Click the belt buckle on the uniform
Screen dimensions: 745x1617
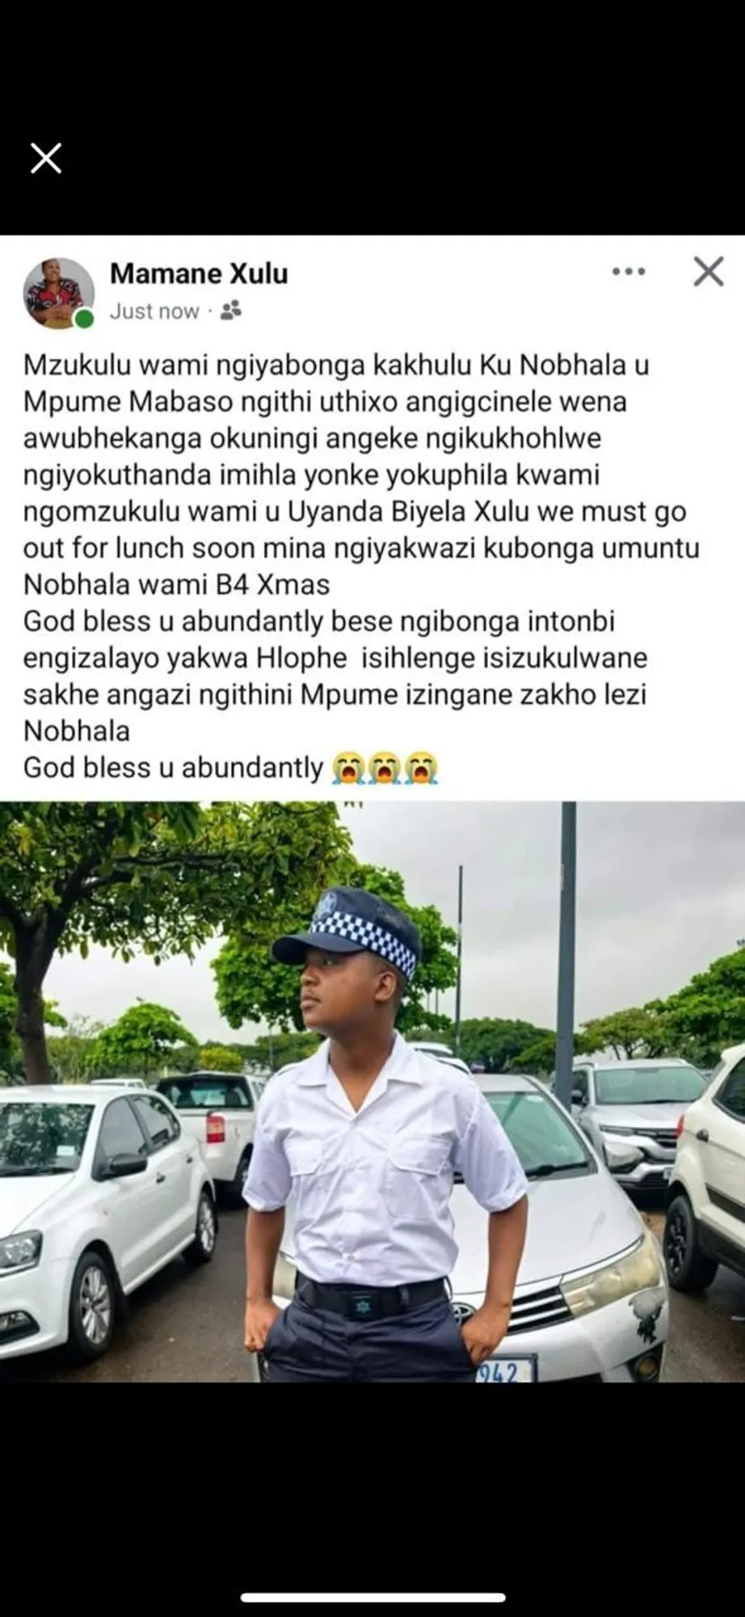tap(363, 1302)
